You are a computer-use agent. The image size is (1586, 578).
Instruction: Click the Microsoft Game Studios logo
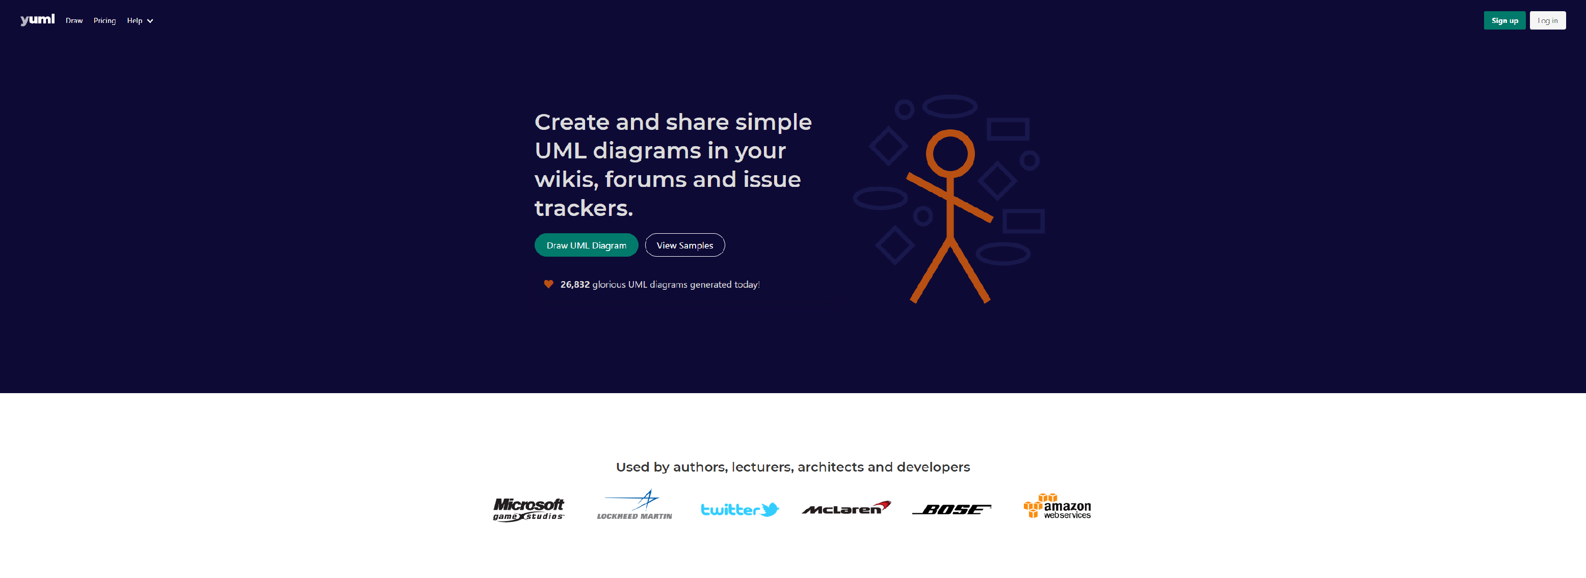tap(528, 507)
